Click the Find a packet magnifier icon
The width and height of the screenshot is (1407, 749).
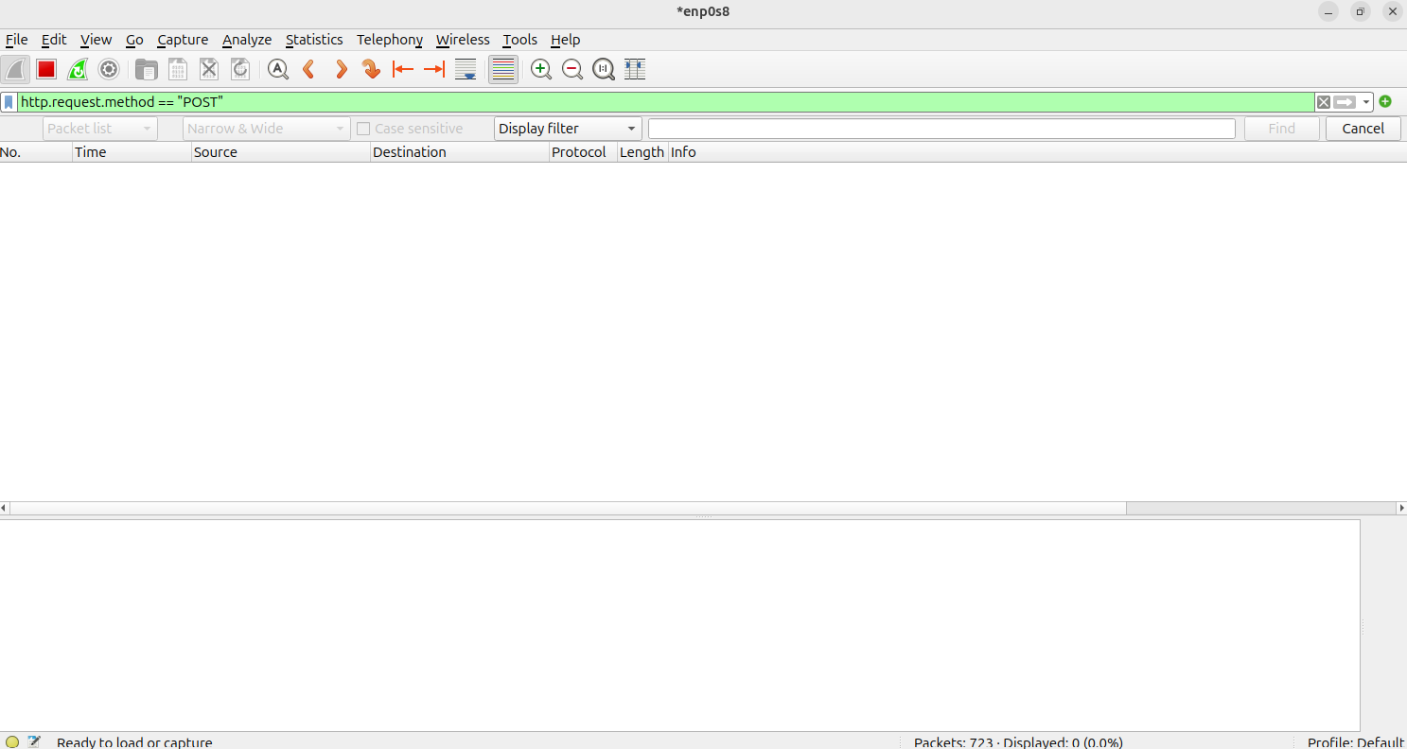click(277, 69)
